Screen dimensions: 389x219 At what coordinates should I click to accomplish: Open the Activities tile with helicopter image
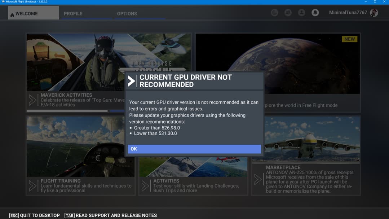(193, 167)
